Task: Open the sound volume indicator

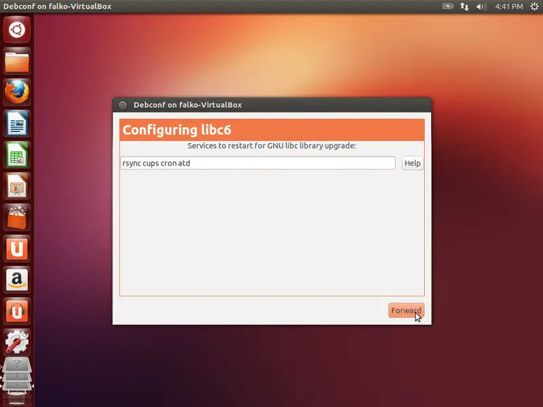Action: point(481,6)
